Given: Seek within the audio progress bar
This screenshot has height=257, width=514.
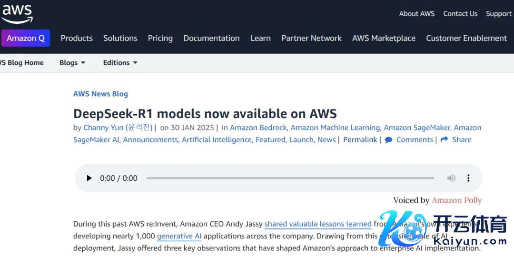Looking at the screenshot, I should (x=290, y=178).
